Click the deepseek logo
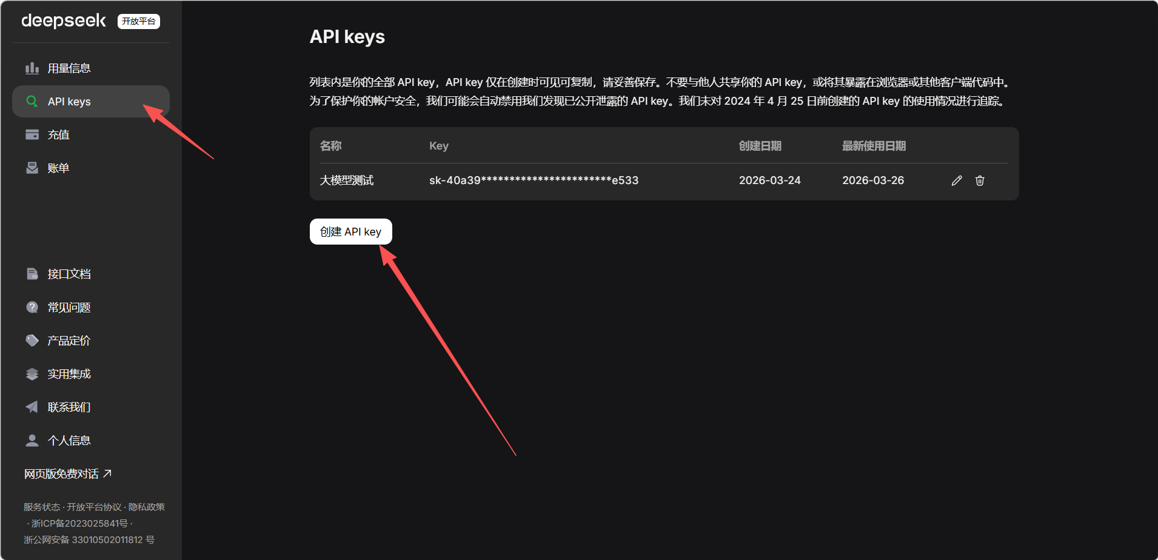Viewport: 1158px width, 560px height. (x=64, y=21)
